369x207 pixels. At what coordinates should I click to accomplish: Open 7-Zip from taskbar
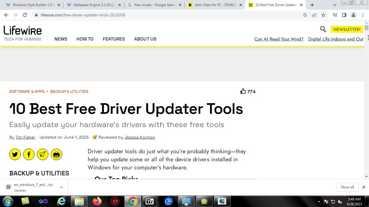pos(150,202)
